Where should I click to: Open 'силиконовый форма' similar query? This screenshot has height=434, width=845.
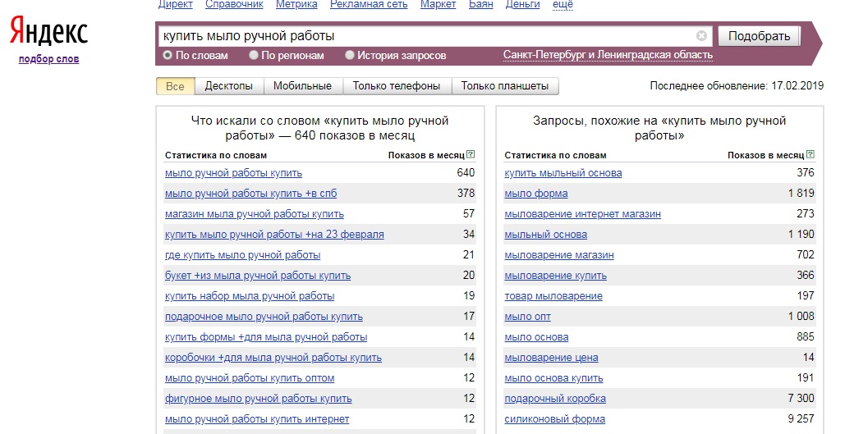click(x=554, y=419)
